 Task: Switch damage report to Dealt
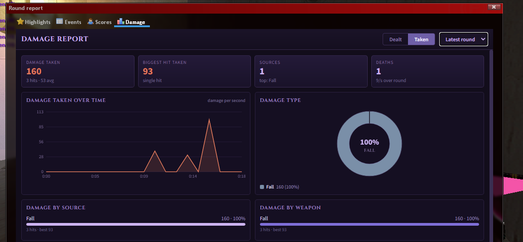click(x=396, y=39)
